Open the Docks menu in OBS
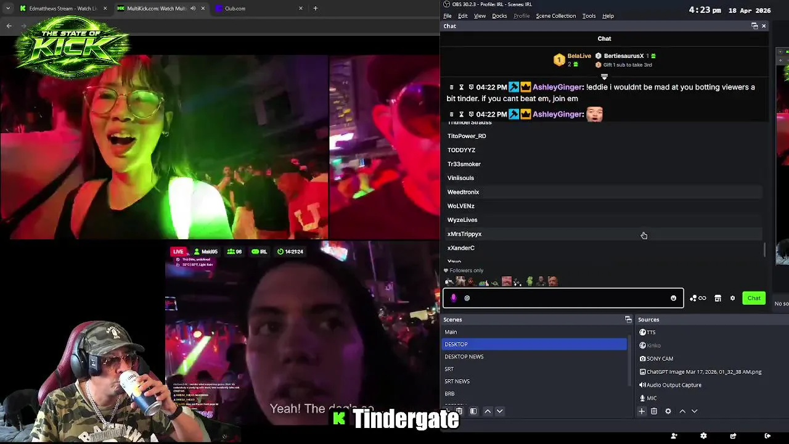 (x=499, y=16)
